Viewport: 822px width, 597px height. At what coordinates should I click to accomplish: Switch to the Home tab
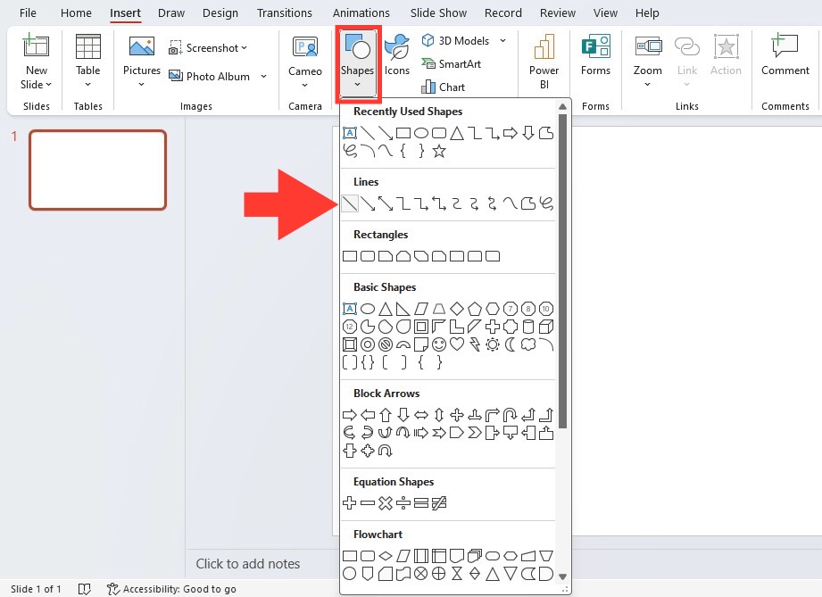[76, 13]
